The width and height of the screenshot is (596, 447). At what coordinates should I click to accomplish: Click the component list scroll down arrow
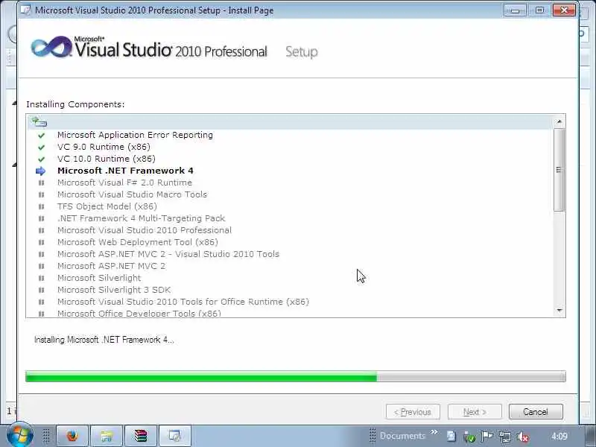tap(559, 311)
